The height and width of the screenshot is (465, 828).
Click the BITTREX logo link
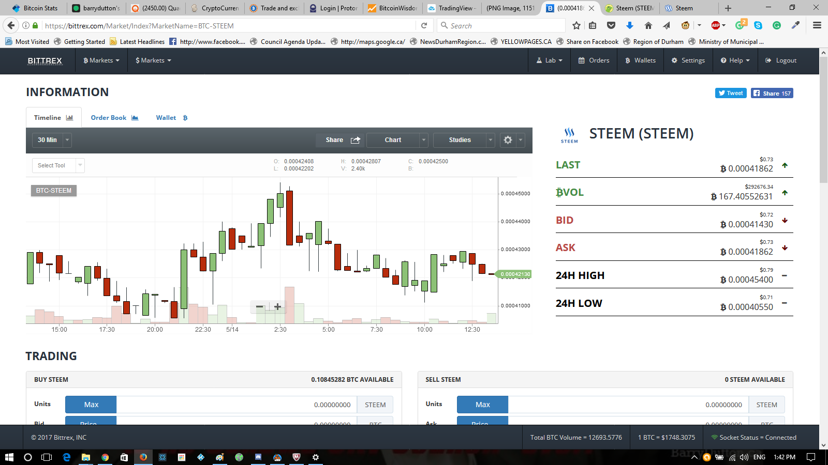coord(45,60)
